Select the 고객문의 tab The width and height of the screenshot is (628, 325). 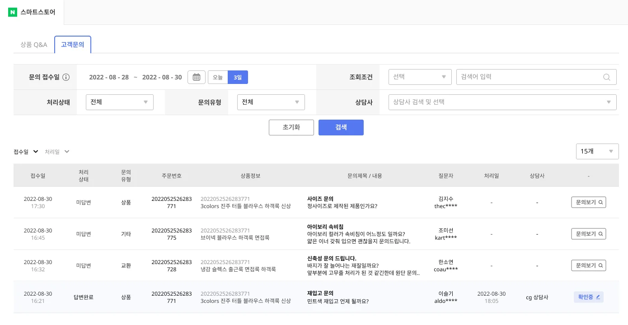(72, 44)
